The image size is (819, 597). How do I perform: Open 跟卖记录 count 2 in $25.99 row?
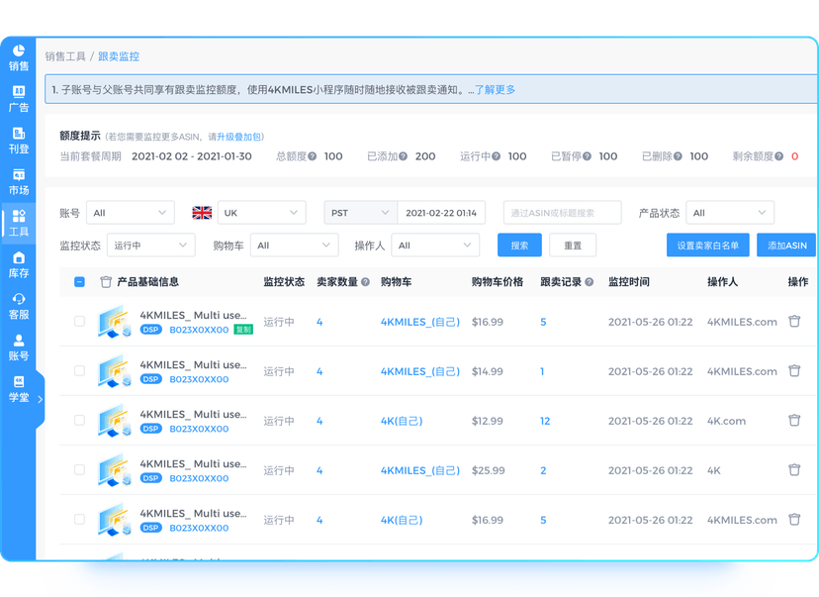click(543, 471)
